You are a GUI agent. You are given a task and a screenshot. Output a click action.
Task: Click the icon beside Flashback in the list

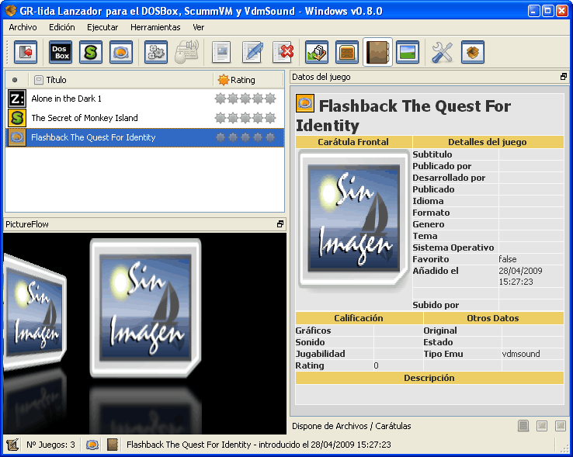(x=17, y=137)
